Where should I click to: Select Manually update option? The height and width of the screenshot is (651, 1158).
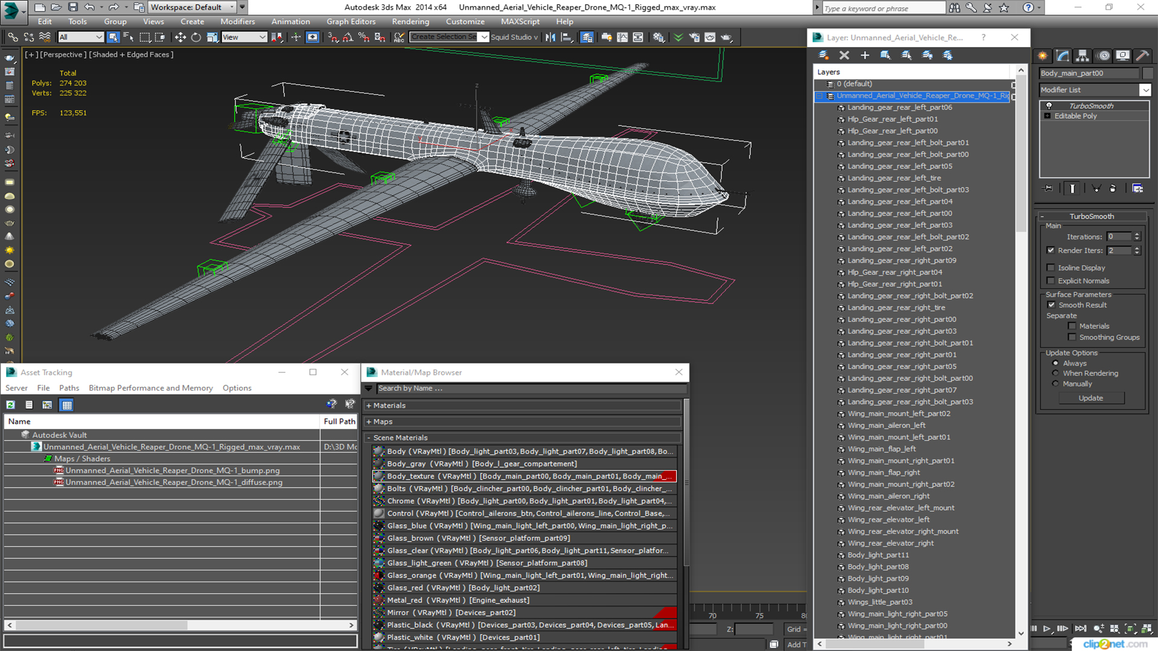coord(1055,383)
